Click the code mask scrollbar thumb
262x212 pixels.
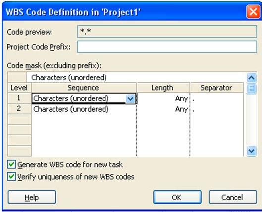coord(252,88)
